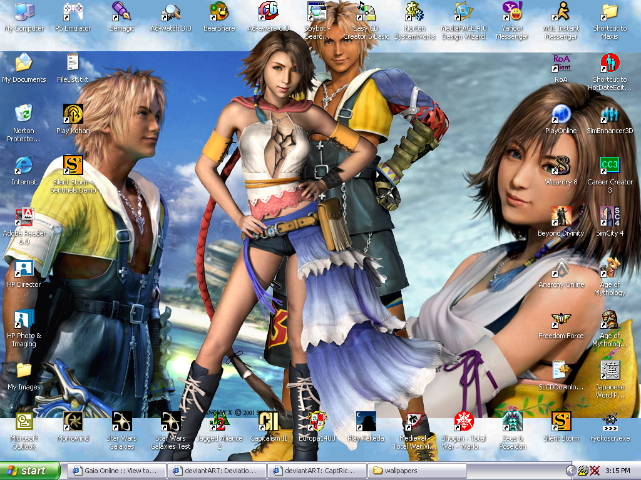Launch Wizardry 8 shortcut
This screenshot has height=480, width=641.
point(561,171)
